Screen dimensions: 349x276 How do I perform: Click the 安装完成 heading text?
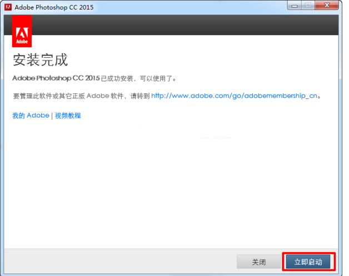click(x=40, y=59)
